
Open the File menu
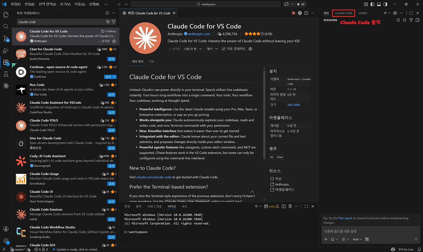(x=16, y=4)
